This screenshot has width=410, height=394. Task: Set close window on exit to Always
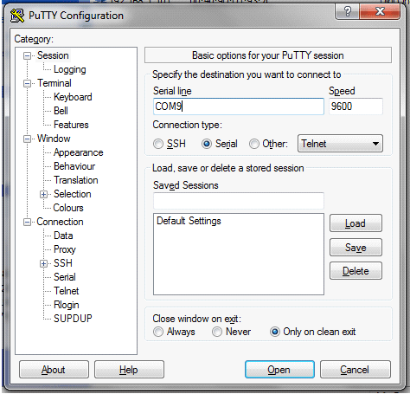[158, 332]
